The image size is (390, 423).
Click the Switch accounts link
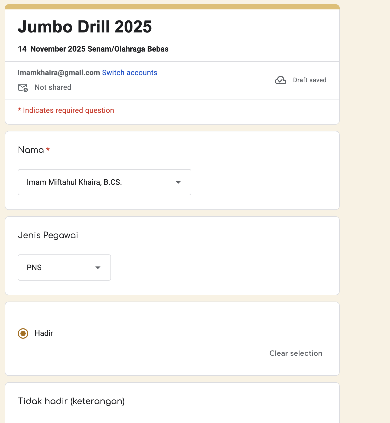point(130,73)
